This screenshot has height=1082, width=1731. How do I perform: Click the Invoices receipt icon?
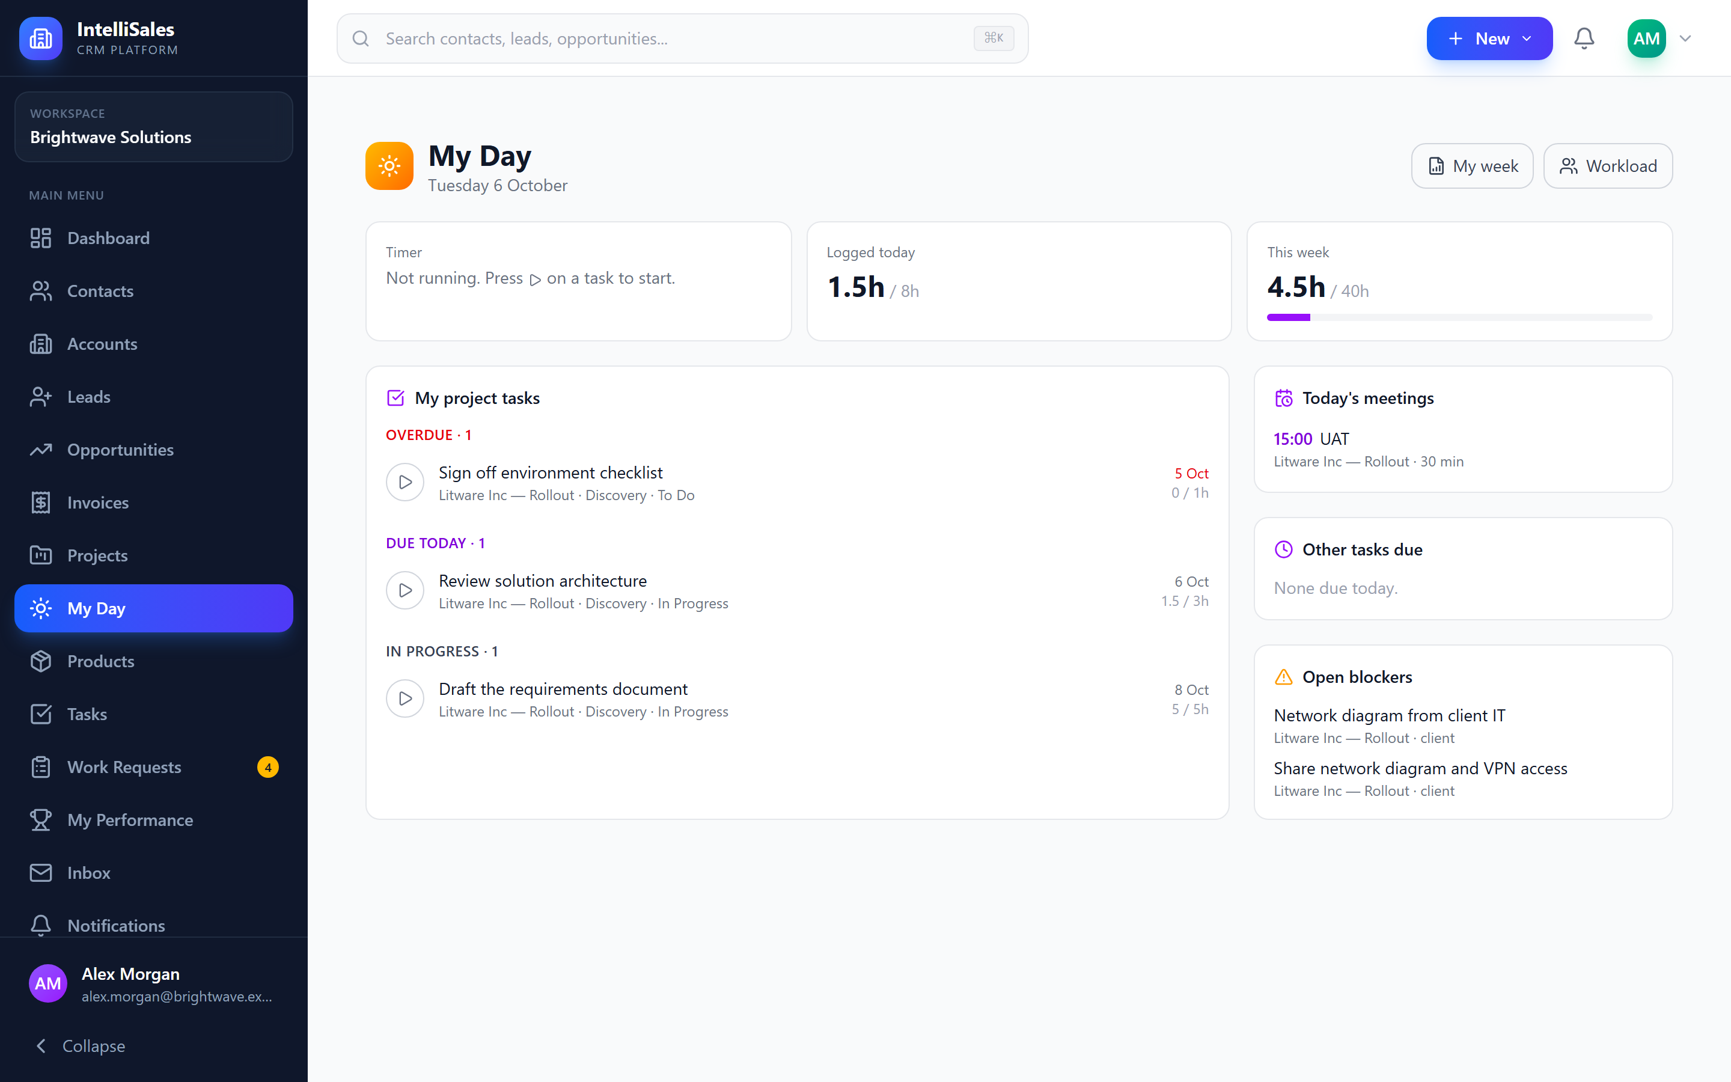click(x=41, y=503)
